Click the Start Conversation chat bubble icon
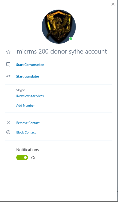Screen dimensions: 118x202 pyautogui.click(x=8, y=64)
